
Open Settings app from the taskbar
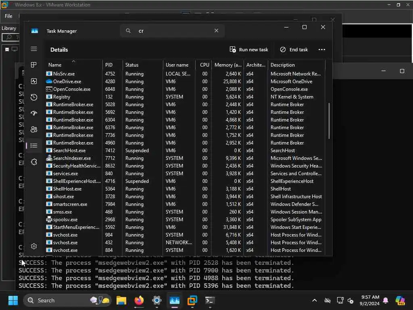click(x=157, y=300)
